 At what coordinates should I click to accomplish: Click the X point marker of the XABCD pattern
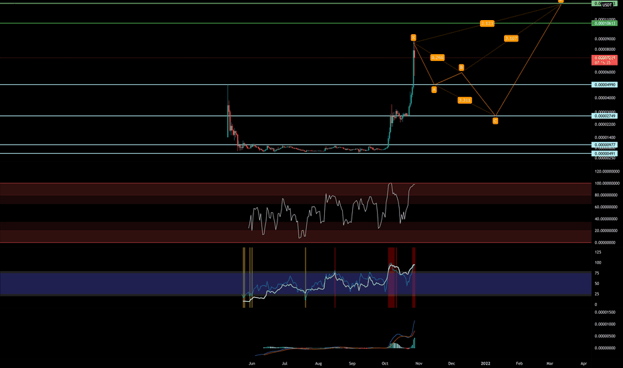tap(414, 37)
